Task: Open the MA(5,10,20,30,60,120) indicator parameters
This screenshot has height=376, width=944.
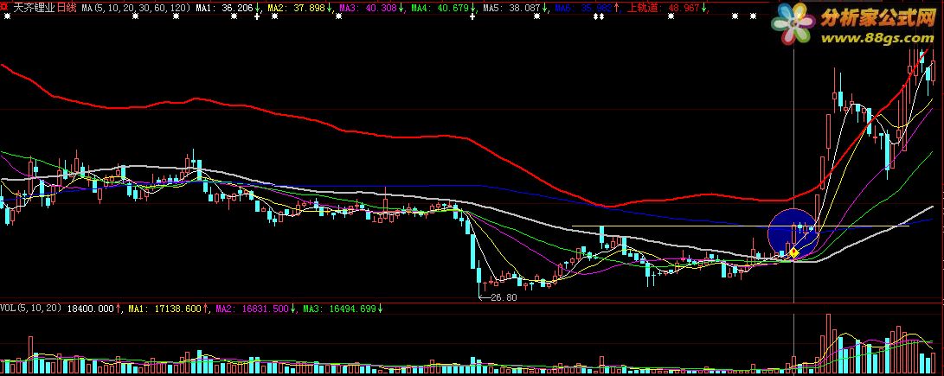Action: (136, 9)
